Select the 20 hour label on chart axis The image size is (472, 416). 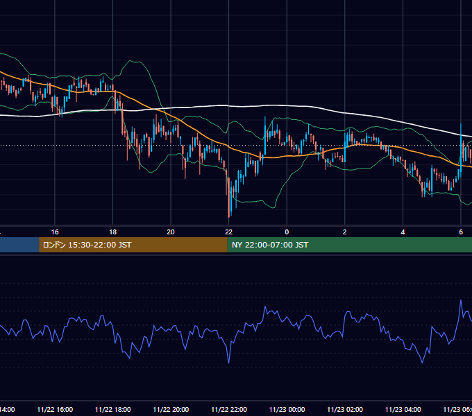point(171,232)
